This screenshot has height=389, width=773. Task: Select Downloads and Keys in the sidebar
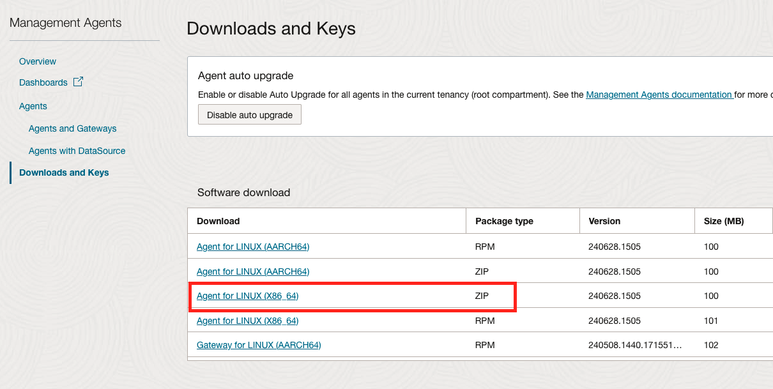click(64, 172)
